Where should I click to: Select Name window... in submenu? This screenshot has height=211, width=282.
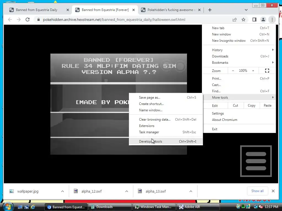pos(166,110)
